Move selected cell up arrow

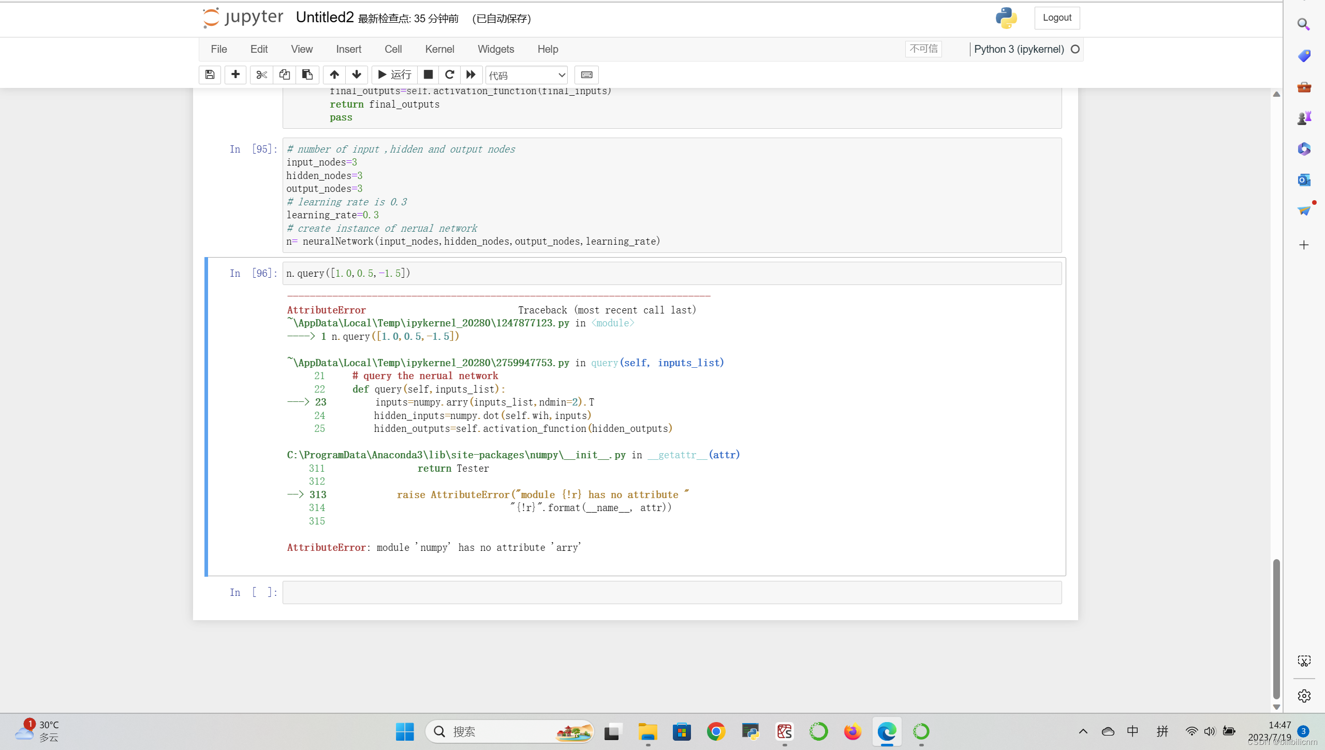point(334,75)
